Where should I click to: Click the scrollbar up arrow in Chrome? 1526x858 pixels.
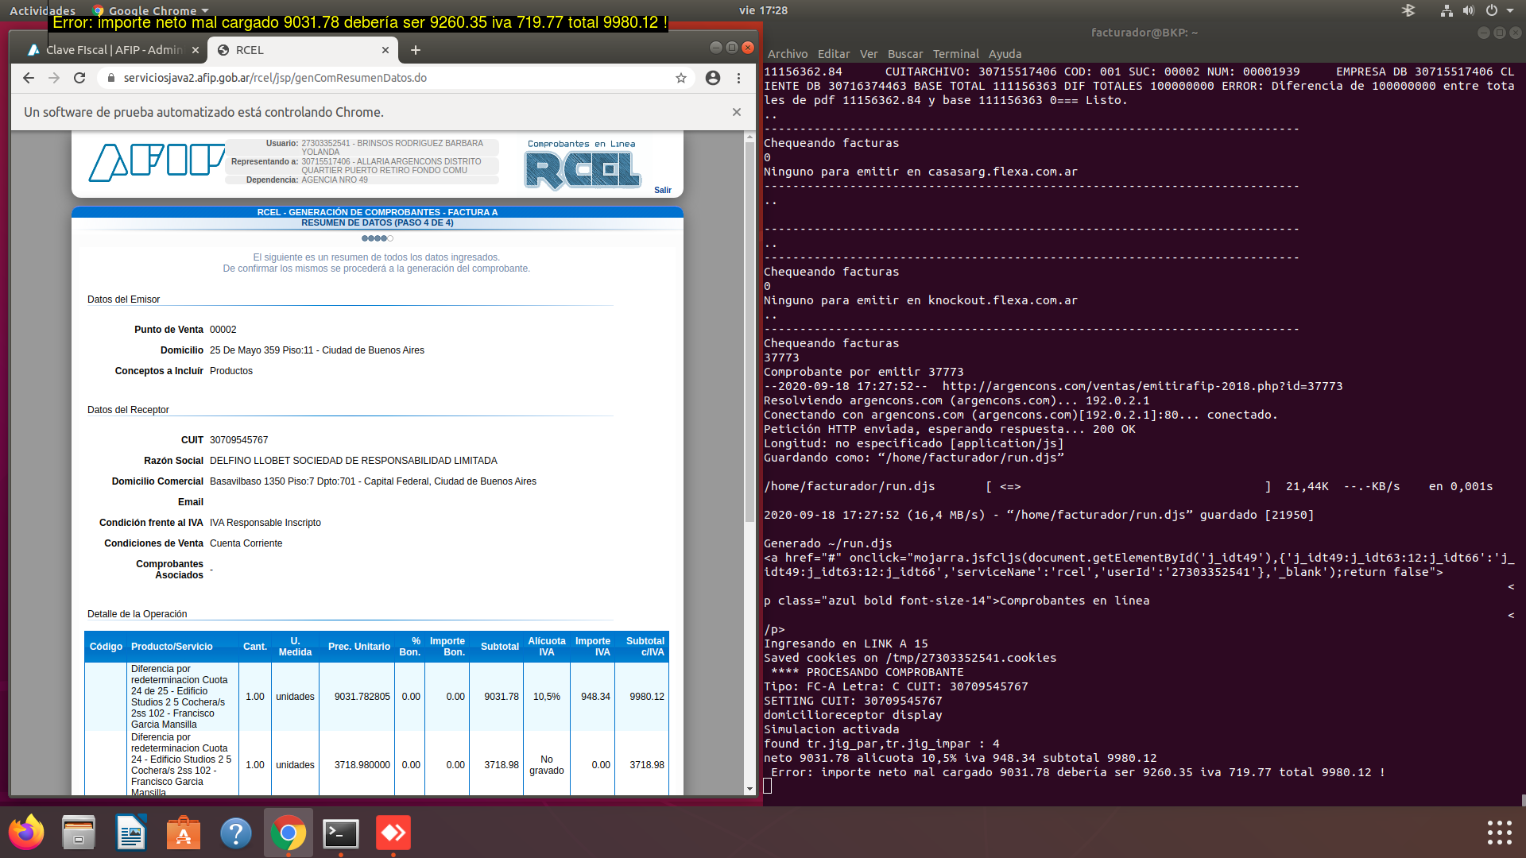click(749, 137)
